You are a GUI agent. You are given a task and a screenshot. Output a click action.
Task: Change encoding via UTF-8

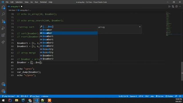[141, 96]
